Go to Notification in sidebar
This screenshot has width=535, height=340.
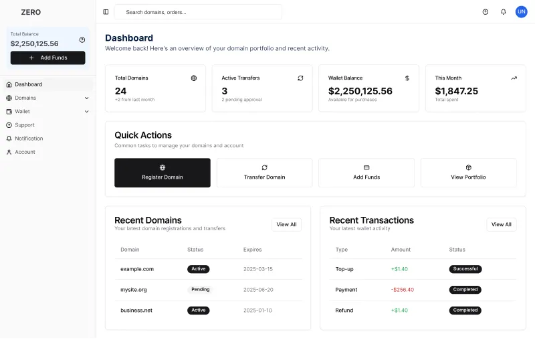(x=29, y=139)
